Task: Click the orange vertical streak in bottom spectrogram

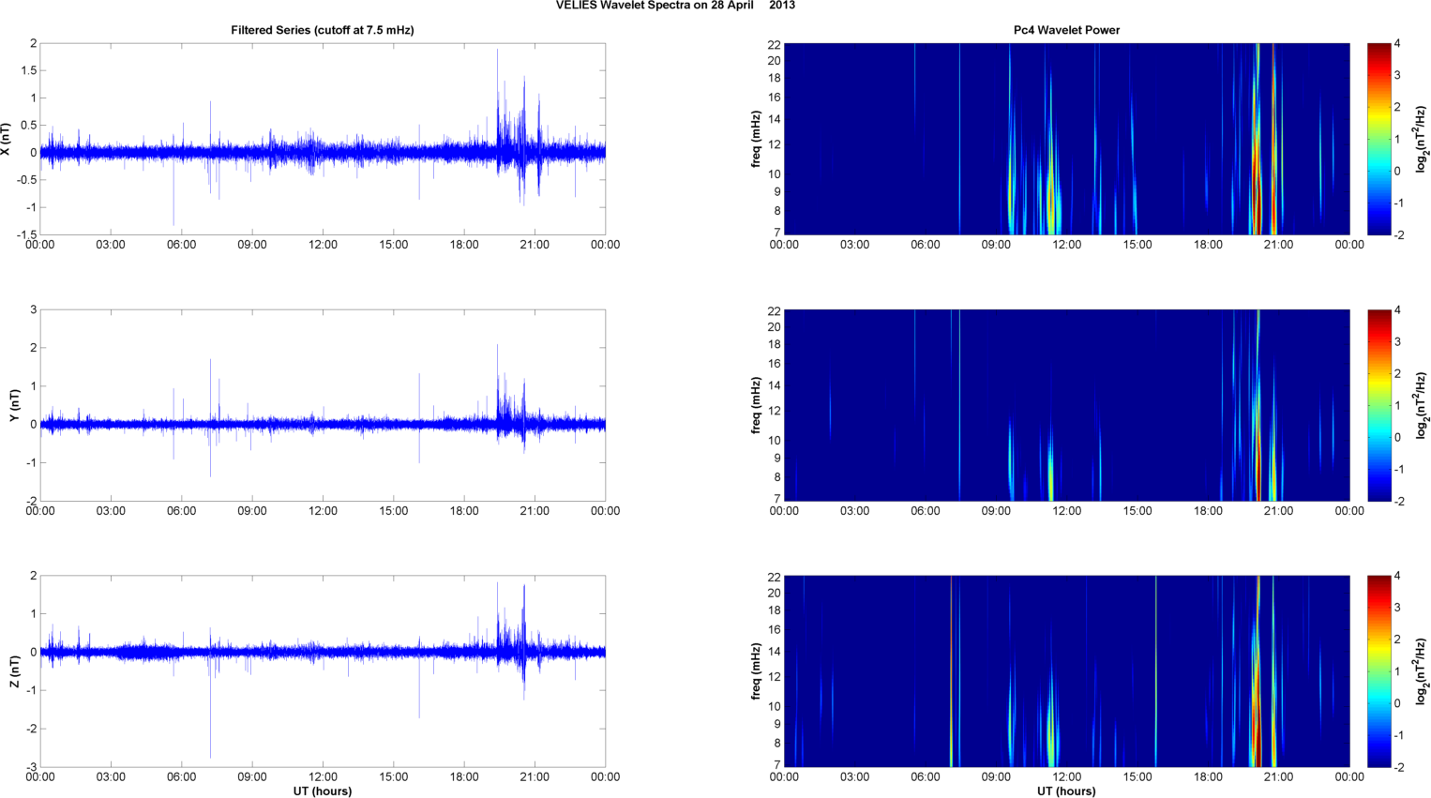Action: (x=951, y=671)
